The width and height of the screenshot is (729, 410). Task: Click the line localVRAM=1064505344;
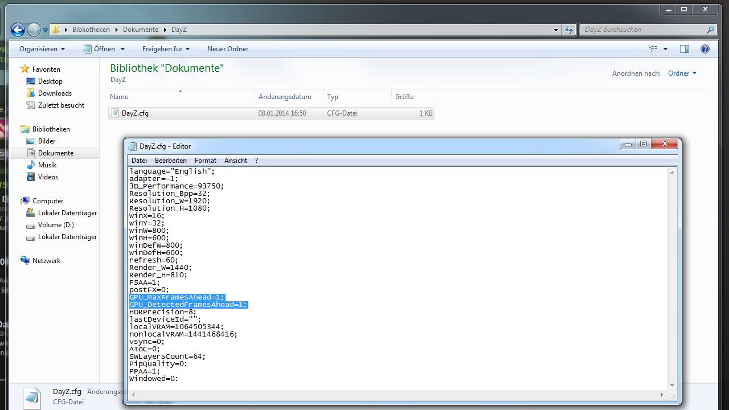point(177,327)
